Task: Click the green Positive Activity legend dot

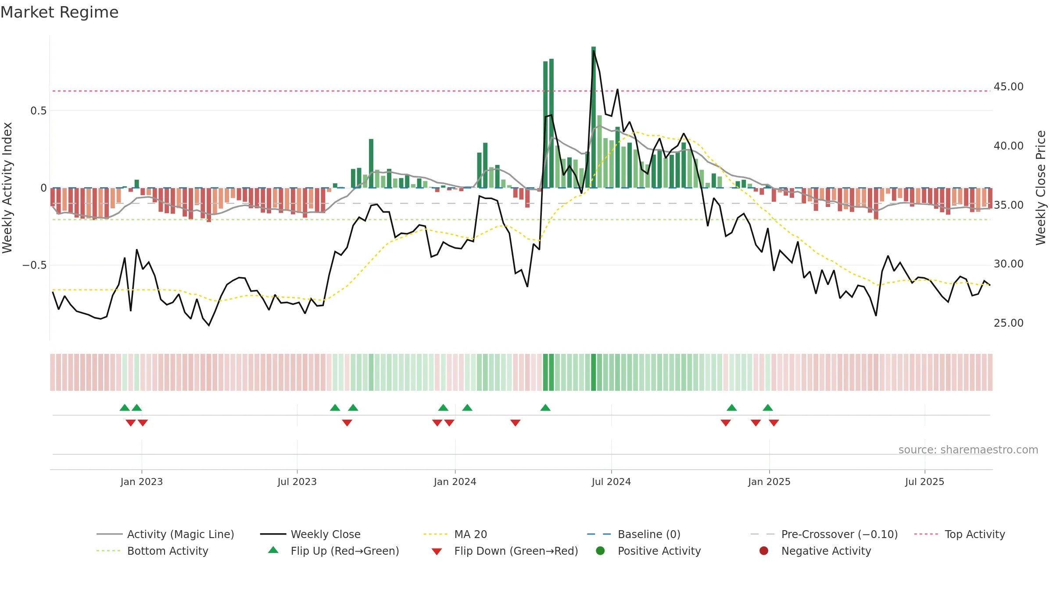Action: tap(600, 551)
